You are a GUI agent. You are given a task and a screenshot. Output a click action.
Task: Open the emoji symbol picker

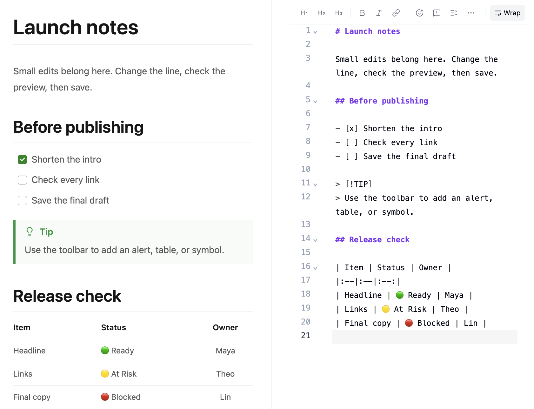pos(419,13)
